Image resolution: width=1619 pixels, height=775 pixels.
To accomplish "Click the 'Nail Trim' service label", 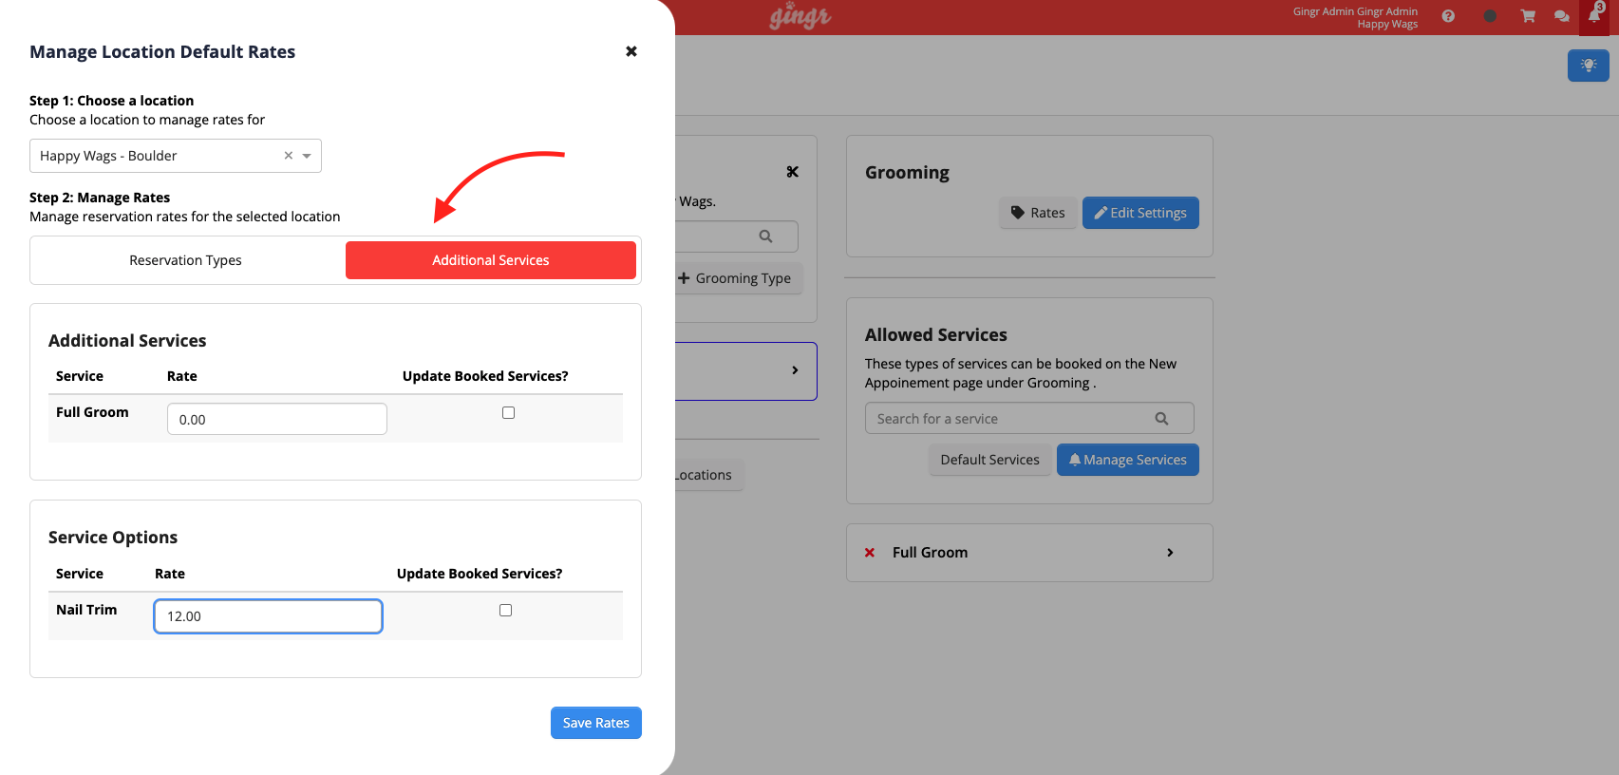I will click(86, 610).
